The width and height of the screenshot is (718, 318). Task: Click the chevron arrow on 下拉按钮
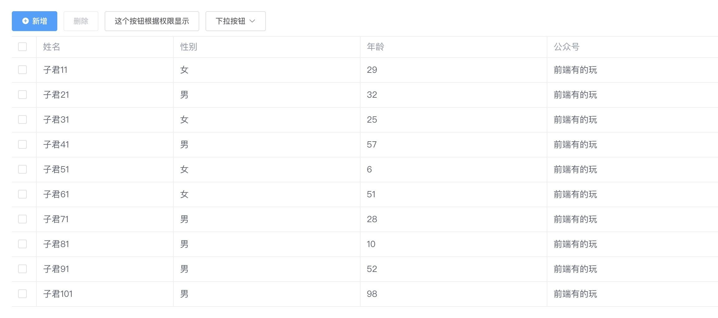pyautogui.click(x=253, y=21)
